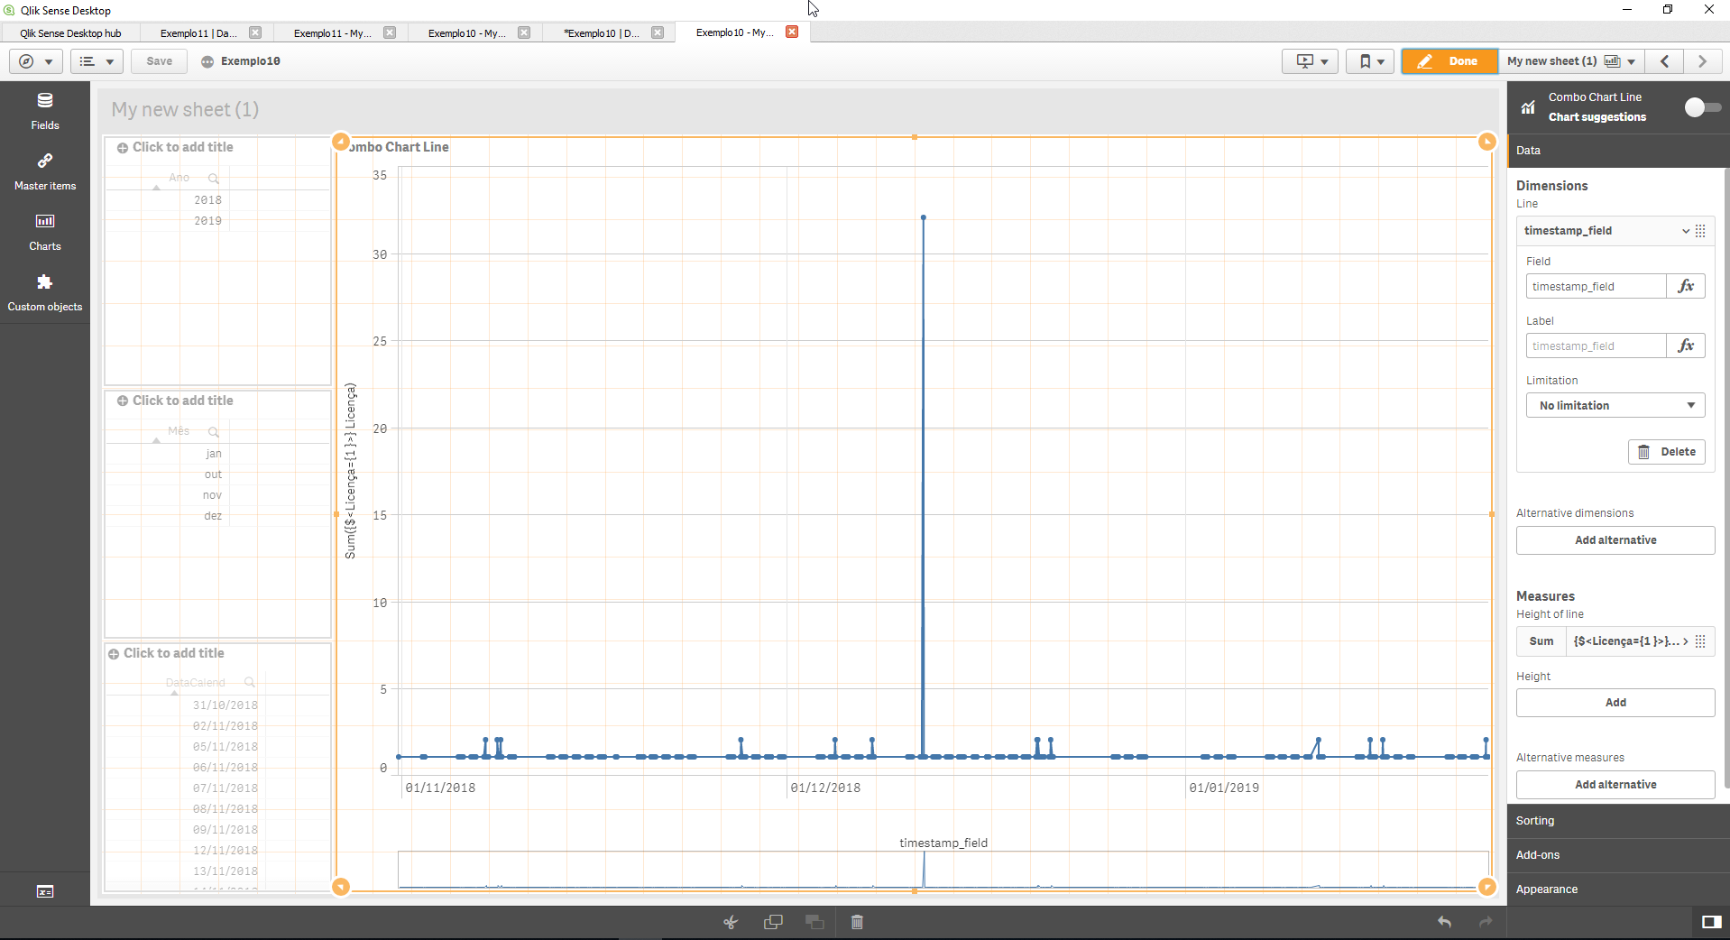Expand the Appearance section
Screen dimensions: 1730x940
click(1618, 889)
